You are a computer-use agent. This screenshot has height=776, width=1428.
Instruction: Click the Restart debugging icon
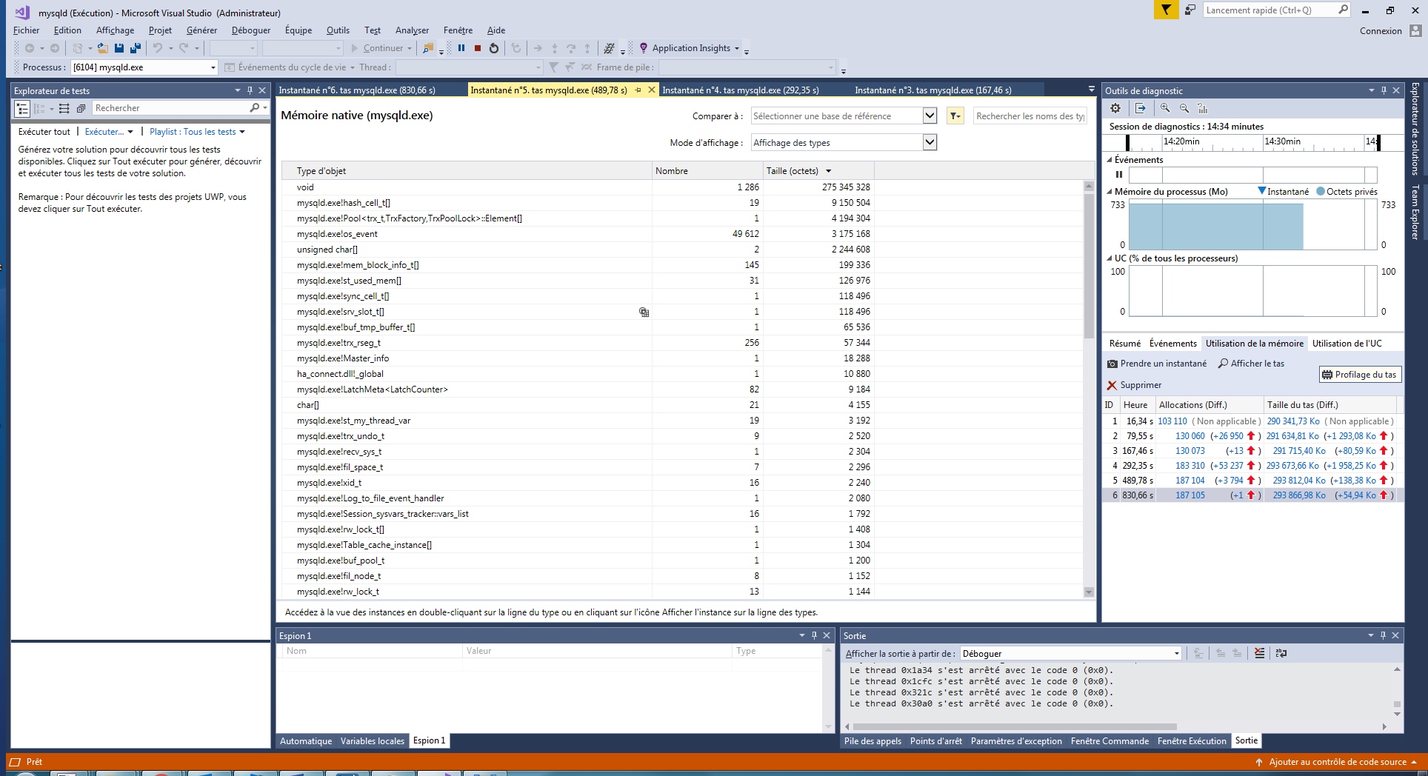(494, 48)
